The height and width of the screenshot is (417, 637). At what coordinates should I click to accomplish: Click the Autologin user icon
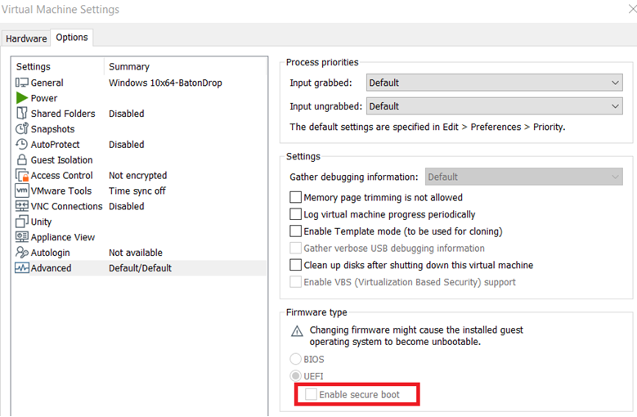(x=22, y=252)
